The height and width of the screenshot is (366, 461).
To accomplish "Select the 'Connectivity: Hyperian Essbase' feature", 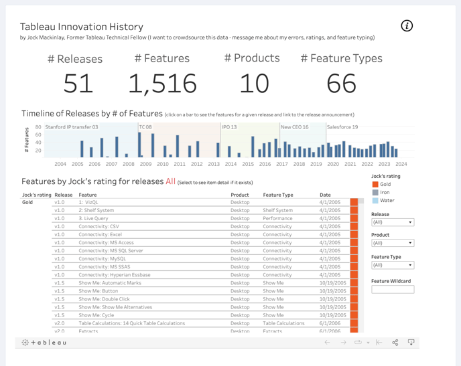I will (115, 275).
